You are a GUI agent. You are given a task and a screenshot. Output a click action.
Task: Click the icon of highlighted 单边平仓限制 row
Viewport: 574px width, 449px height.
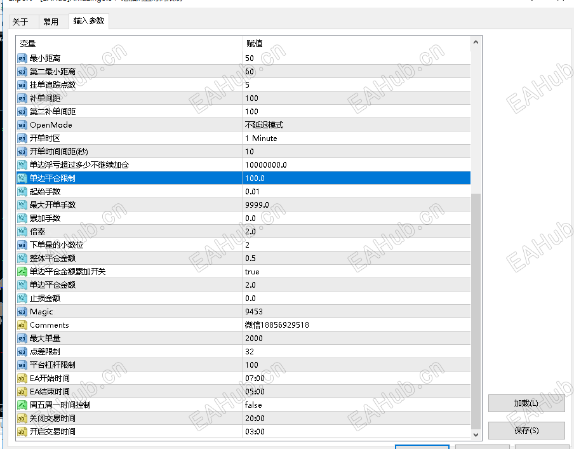22,178
